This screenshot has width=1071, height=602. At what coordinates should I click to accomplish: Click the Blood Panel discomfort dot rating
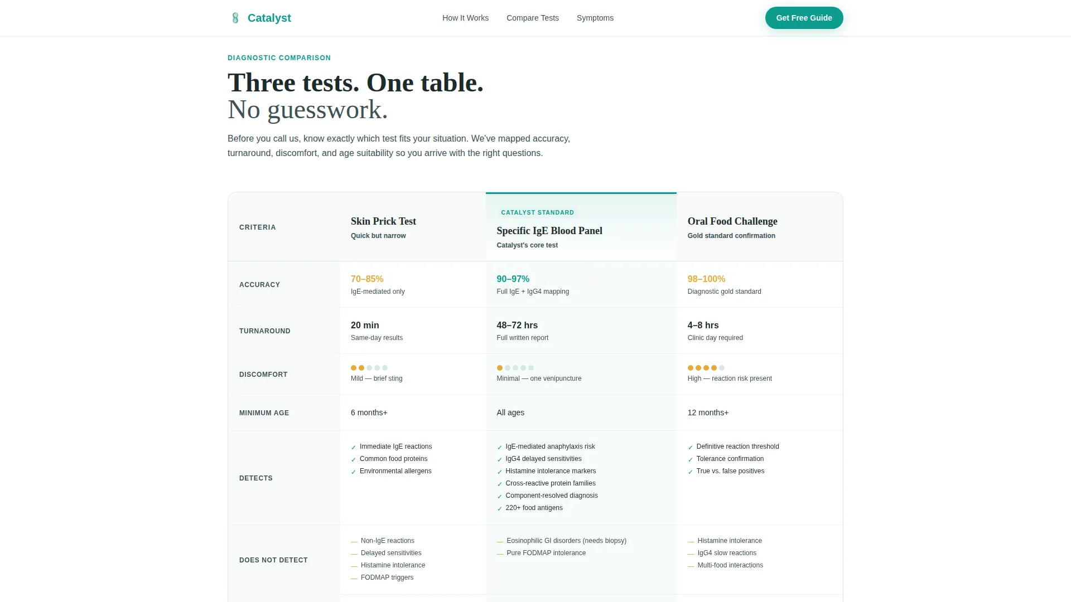[x=515, y=368]
